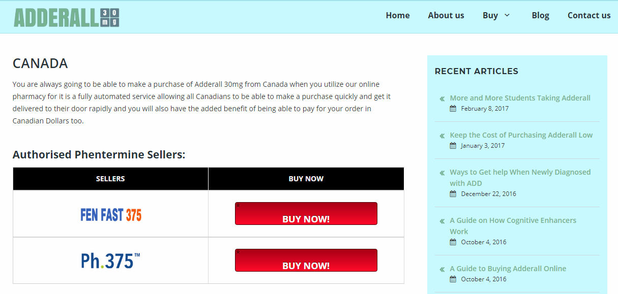
Task: Select Contact us in the navigation
Action: 589,15
